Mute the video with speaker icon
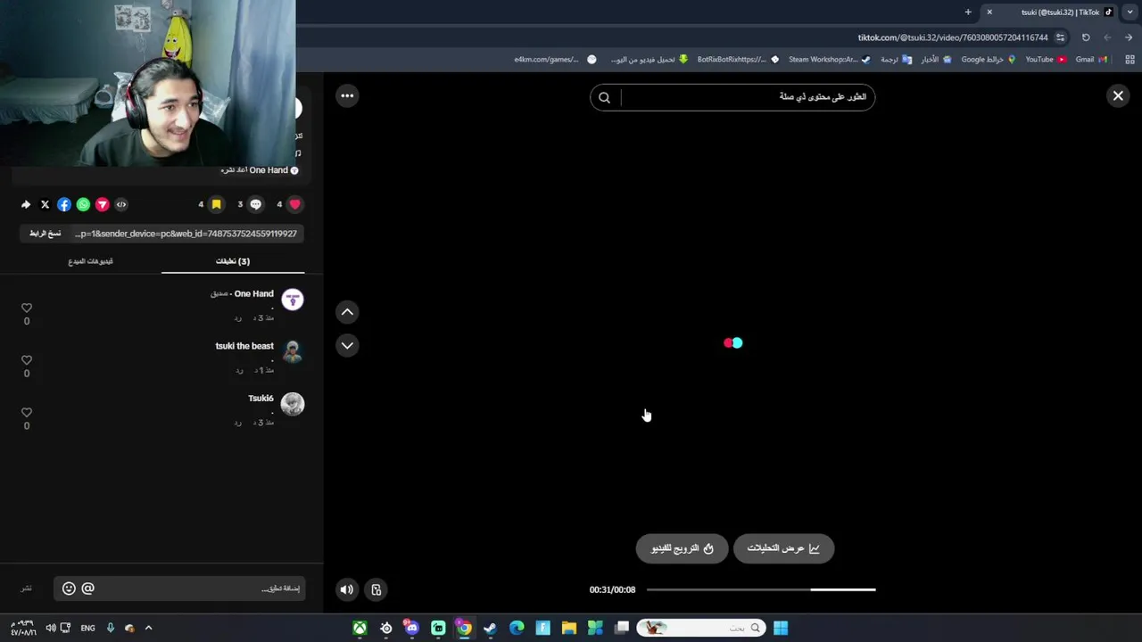This screenshot has height=642, width=1142. click(347, 589)
